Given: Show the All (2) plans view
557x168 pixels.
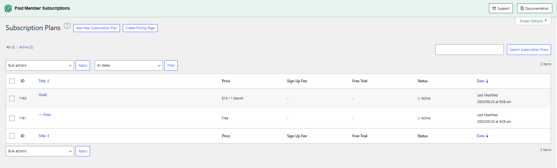Looking at the screenshot, I should pyautogui.click(x=11, y=47).
